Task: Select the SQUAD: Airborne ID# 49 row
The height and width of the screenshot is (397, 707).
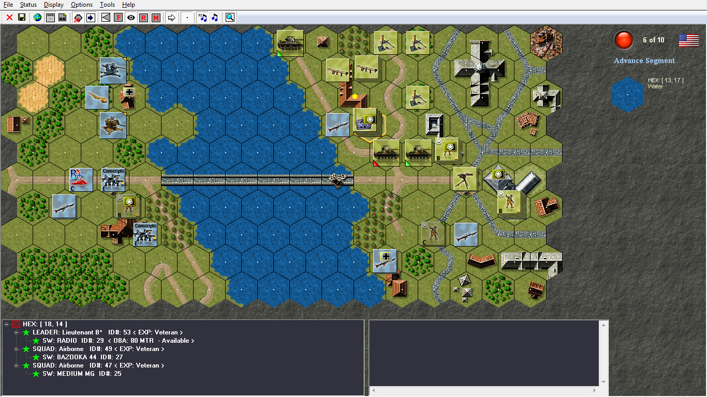Action: click(98, 349)
